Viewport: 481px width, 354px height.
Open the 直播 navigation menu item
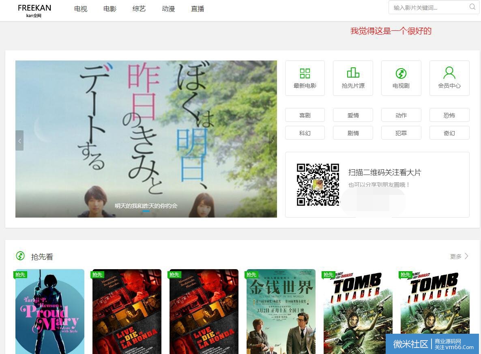(x=198, y=9)
